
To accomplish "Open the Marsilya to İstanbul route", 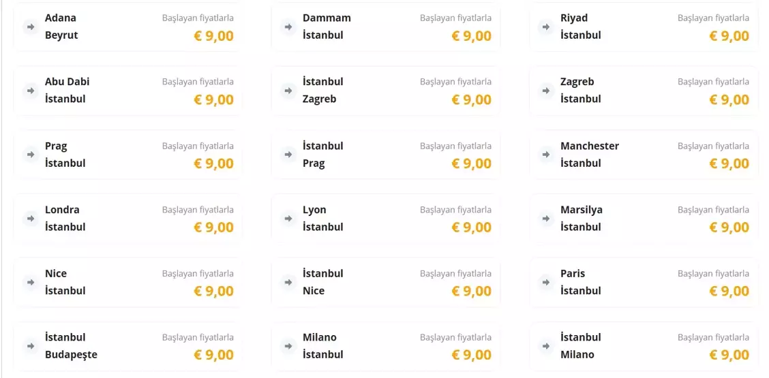I will [x=643, y=219].
